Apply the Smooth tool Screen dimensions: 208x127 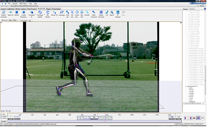[x=87, y=12]
